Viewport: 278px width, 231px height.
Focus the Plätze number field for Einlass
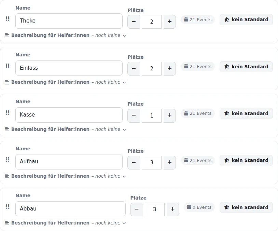pos(152,68)
